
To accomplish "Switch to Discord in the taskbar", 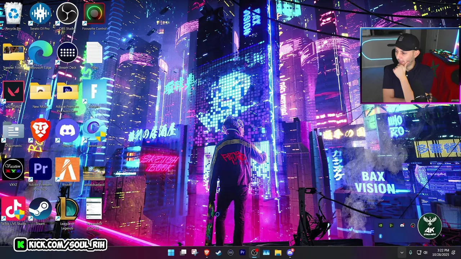I will (290, 253).
